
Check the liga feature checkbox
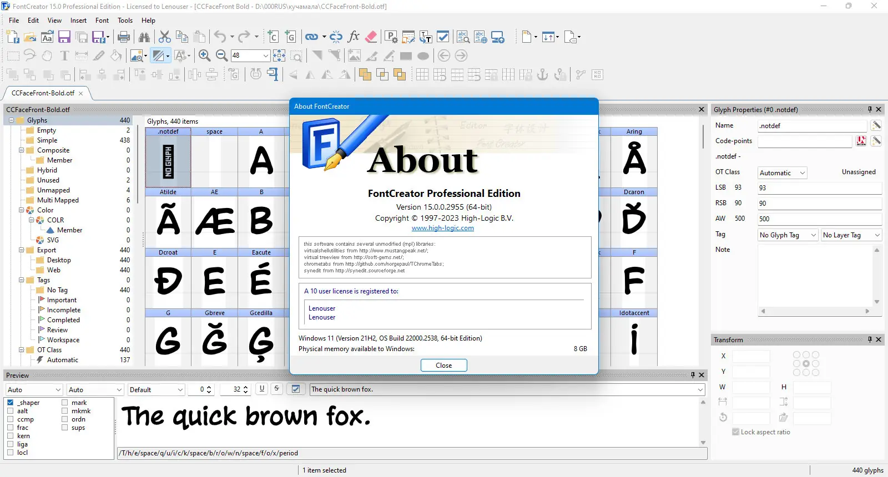11,444
